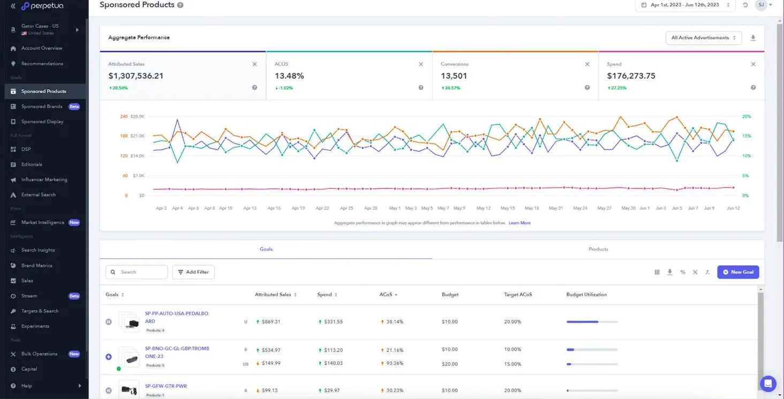Click the crossed-arrows icon in goals toolbar

pyautogui.click(x=695, y=272)
